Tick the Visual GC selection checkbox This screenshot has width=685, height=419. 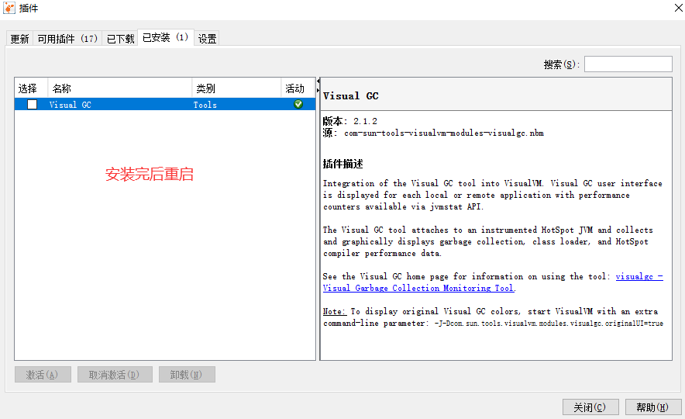tap(32, 104)
